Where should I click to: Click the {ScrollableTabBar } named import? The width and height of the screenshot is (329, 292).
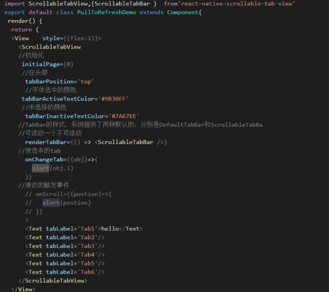click(124, 4)
